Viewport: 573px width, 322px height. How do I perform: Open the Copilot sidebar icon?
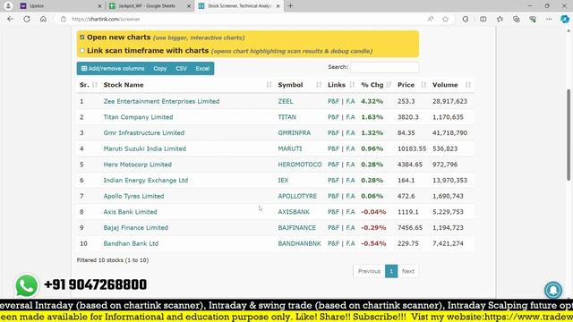(565, 19)
